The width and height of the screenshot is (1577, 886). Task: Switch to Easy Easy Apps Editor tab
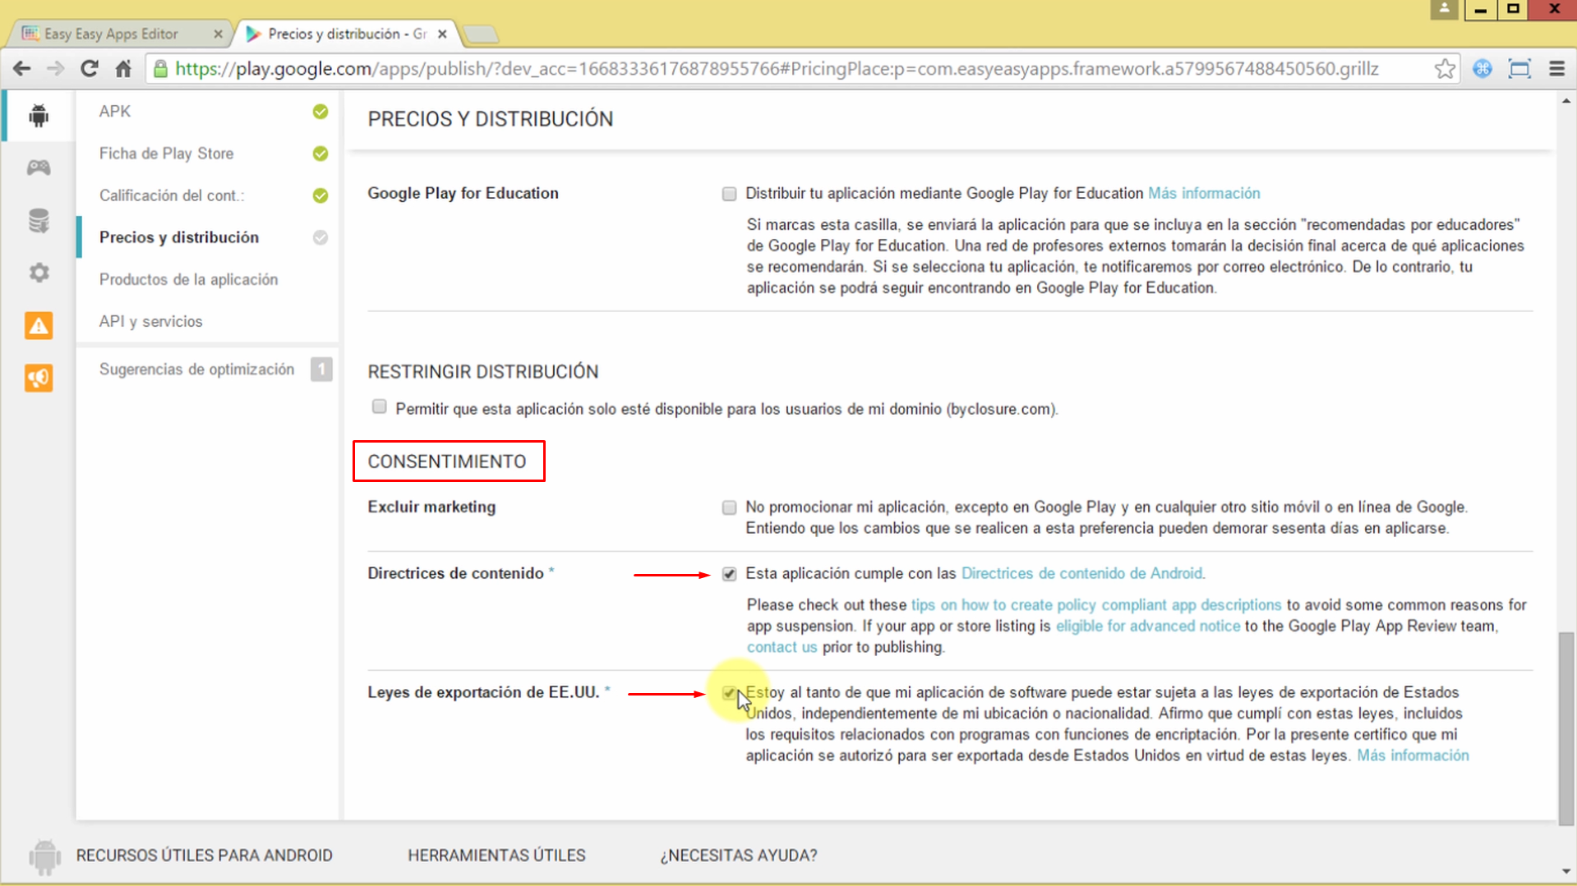[111, 34]
